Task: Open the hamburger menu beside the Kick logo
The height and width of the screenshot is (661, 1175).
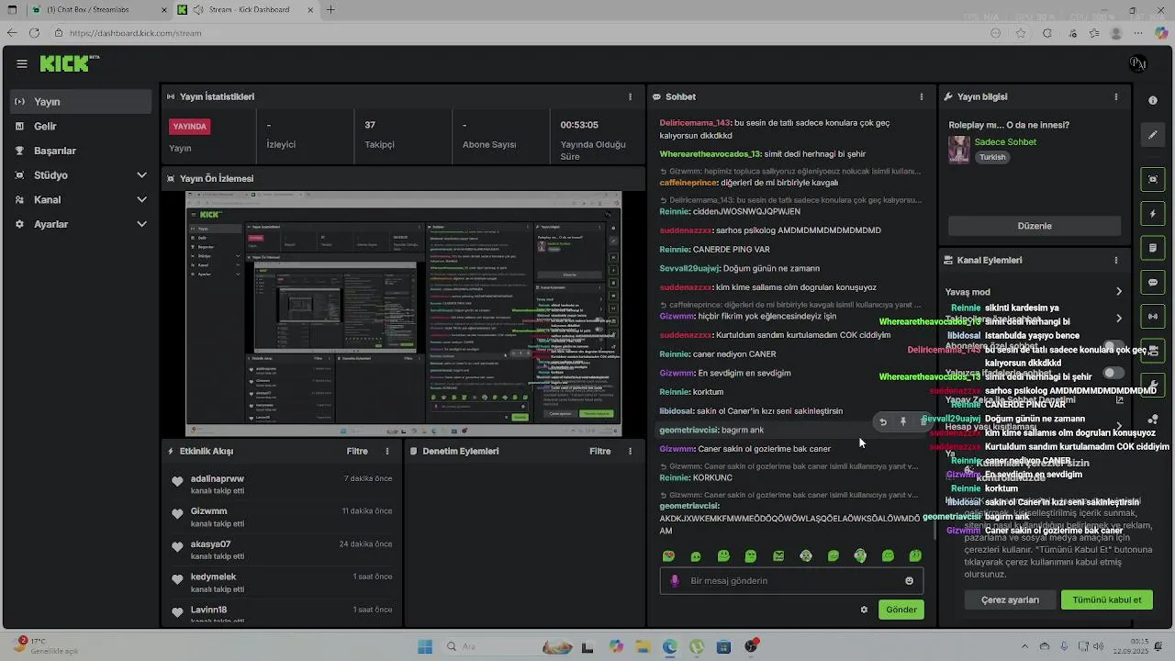Action: point(22,63)
